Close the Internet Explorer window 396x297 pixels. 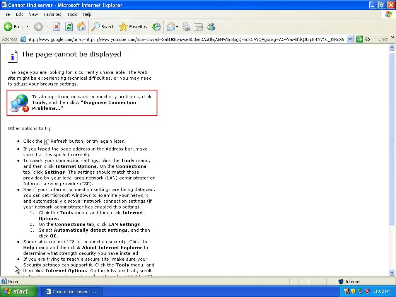(391, 5)
